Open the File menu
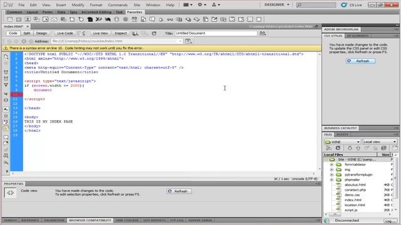Screen dimensions: 401x225 [21, 5]
